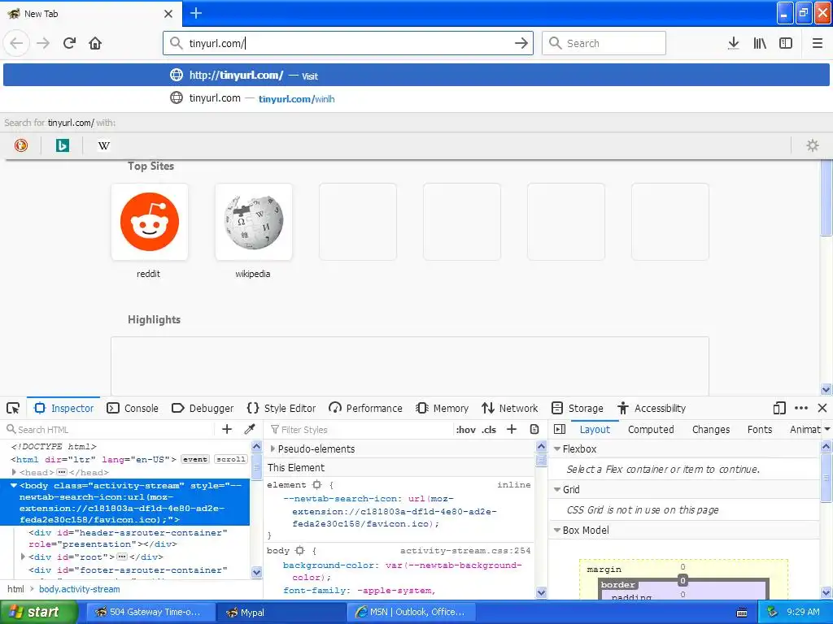Select element highlighter for inline rule
Screen dimensions: 833x624
[x=317, y=485]
